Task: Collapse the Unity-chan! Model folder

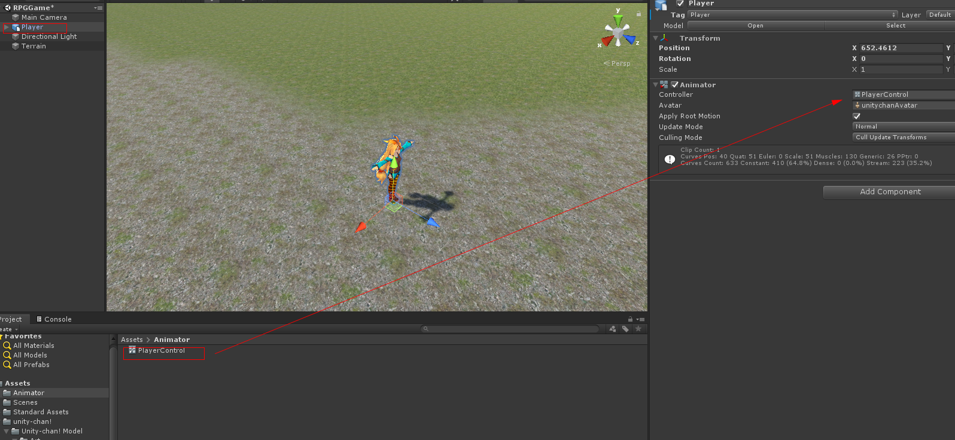Action: pyautogui.click(x=7, y=431)
